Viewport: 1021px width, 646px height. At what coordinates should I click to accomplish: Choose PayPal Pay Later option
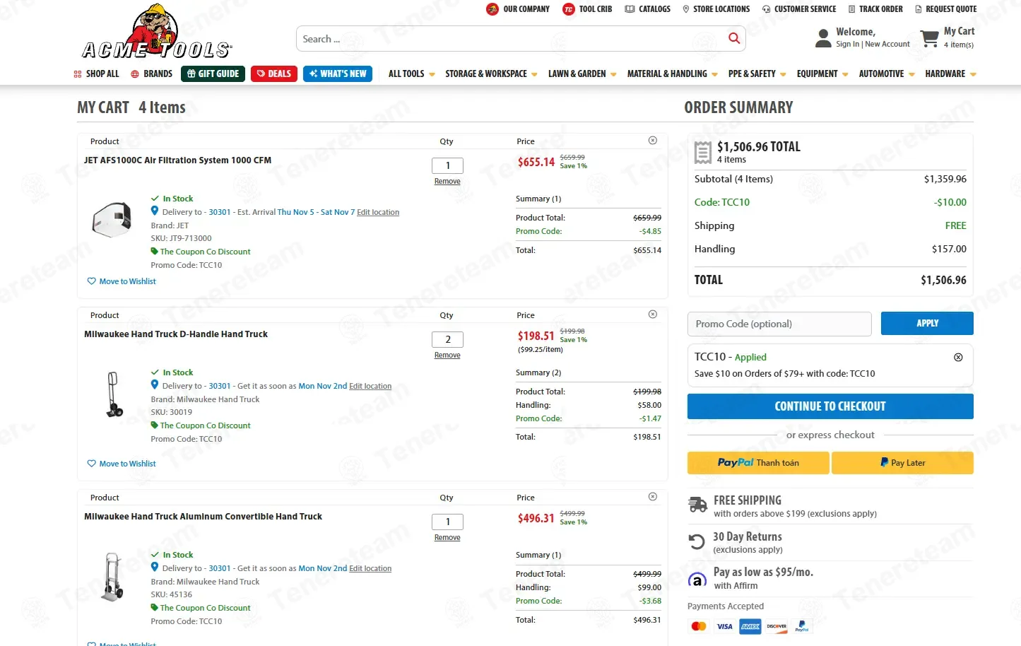(902, 463)
